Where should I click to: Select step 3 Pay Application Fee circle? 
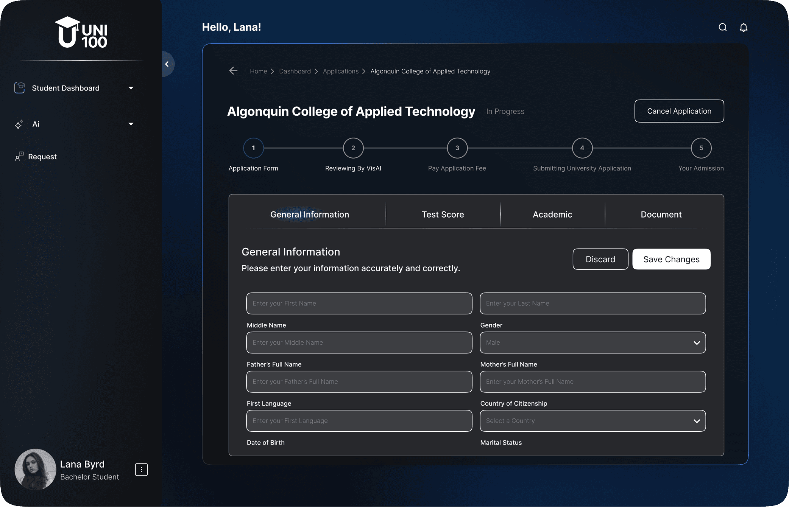[x=457, y=148]
